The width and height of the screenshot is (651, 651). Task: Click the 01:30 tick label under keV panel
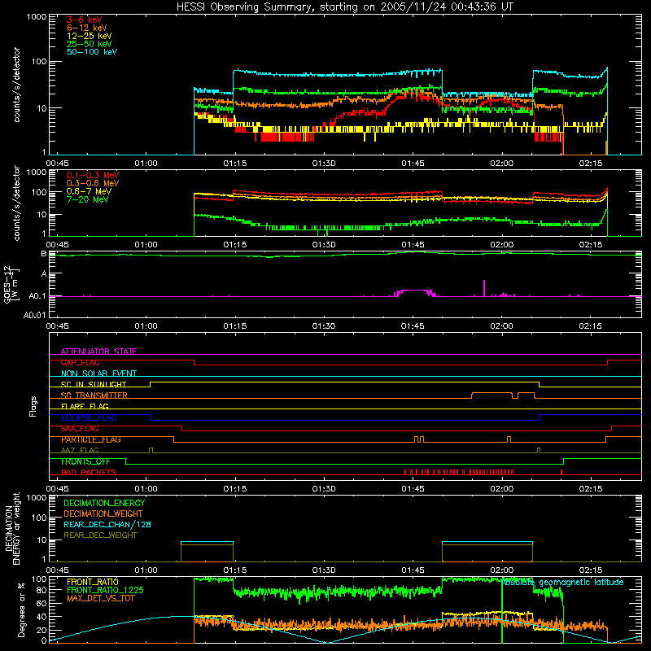pos(324,164)
